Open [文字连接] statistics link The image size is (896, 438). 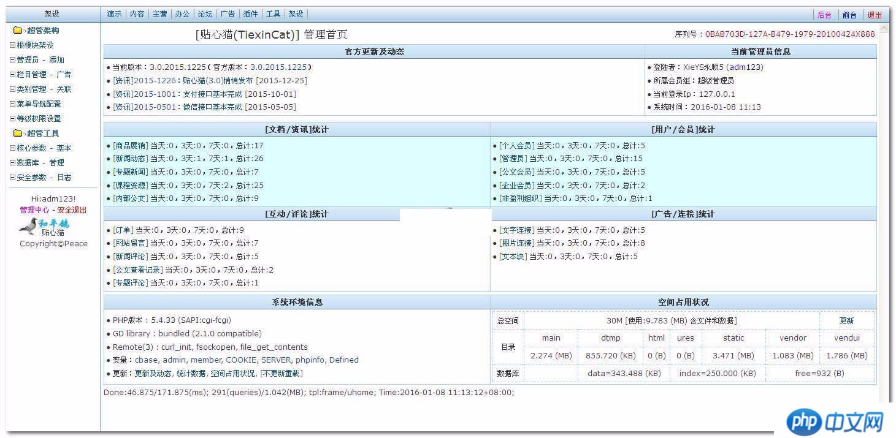point(517,230)
